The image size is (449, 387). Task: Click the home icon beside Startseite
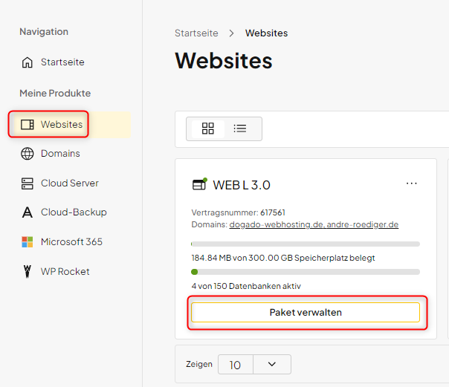pos(28,62)
